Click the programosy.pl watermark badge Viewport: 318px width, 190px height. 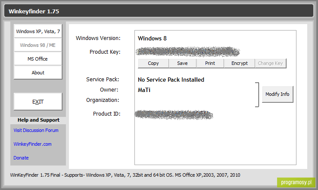296,182
